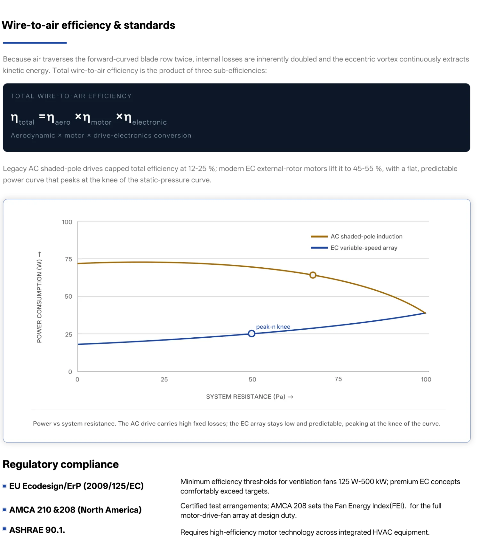Click 'EU Ecodesign/ErP (2009/125/EC)' list item
The width and height of the screenshot is (480, 550).
[x=76, y=486]
